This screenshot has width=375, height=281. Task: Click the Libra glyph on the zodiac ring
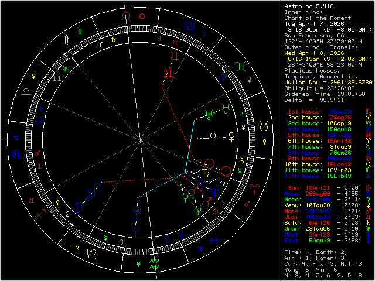click(x=28, y=91)
